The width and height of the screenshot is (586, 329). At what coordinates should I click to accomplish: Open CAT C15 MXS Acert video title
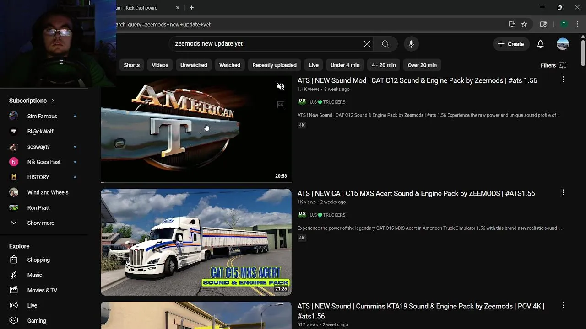416,193
